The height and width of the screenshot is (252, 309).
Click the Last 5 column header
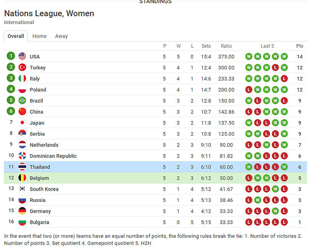click(267, 46)
